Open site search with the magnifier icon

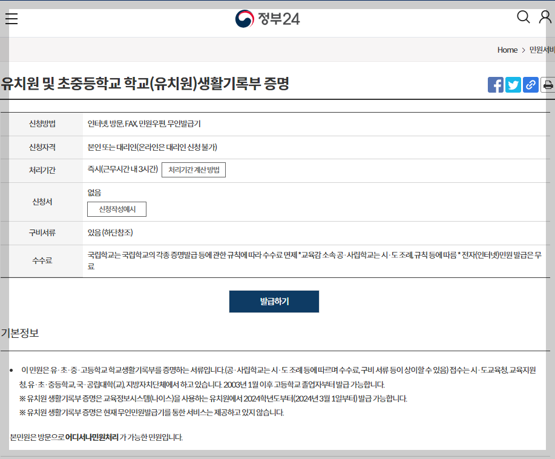coord(523,17)
